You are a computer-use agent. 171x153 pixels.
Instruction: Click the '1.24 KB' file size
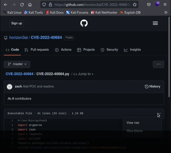pos(77,113)
